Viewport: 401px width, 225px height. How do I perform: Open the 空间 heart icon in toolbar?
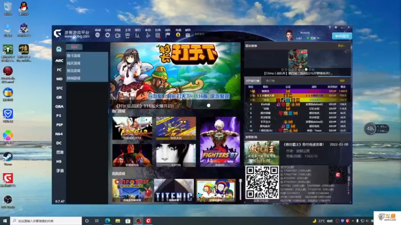pos(108,35)
